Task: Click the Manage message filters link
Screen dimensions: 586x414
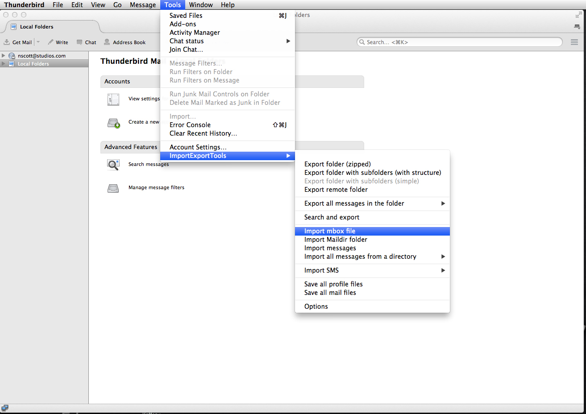Action: point(156,188)
